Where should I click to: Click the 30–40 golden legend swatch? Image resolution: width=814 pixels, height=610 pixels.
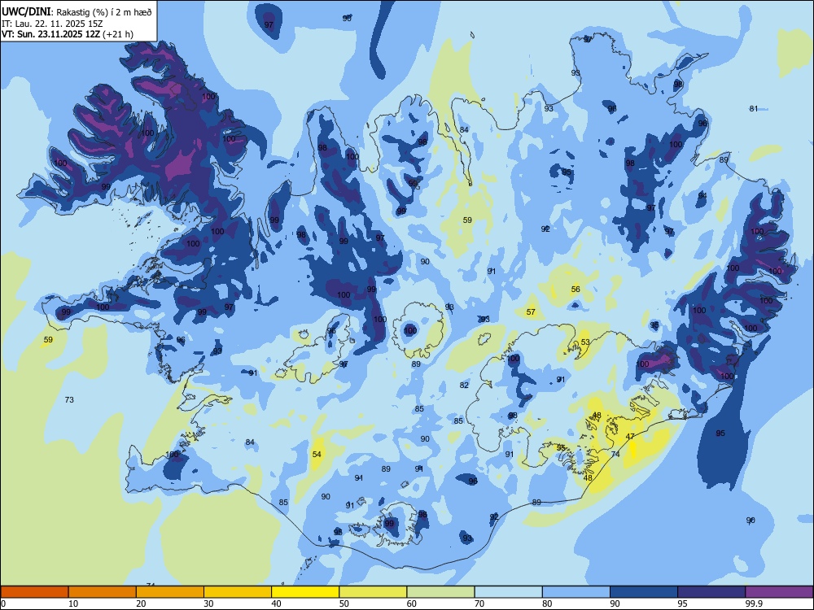click(x=238, y=592)
